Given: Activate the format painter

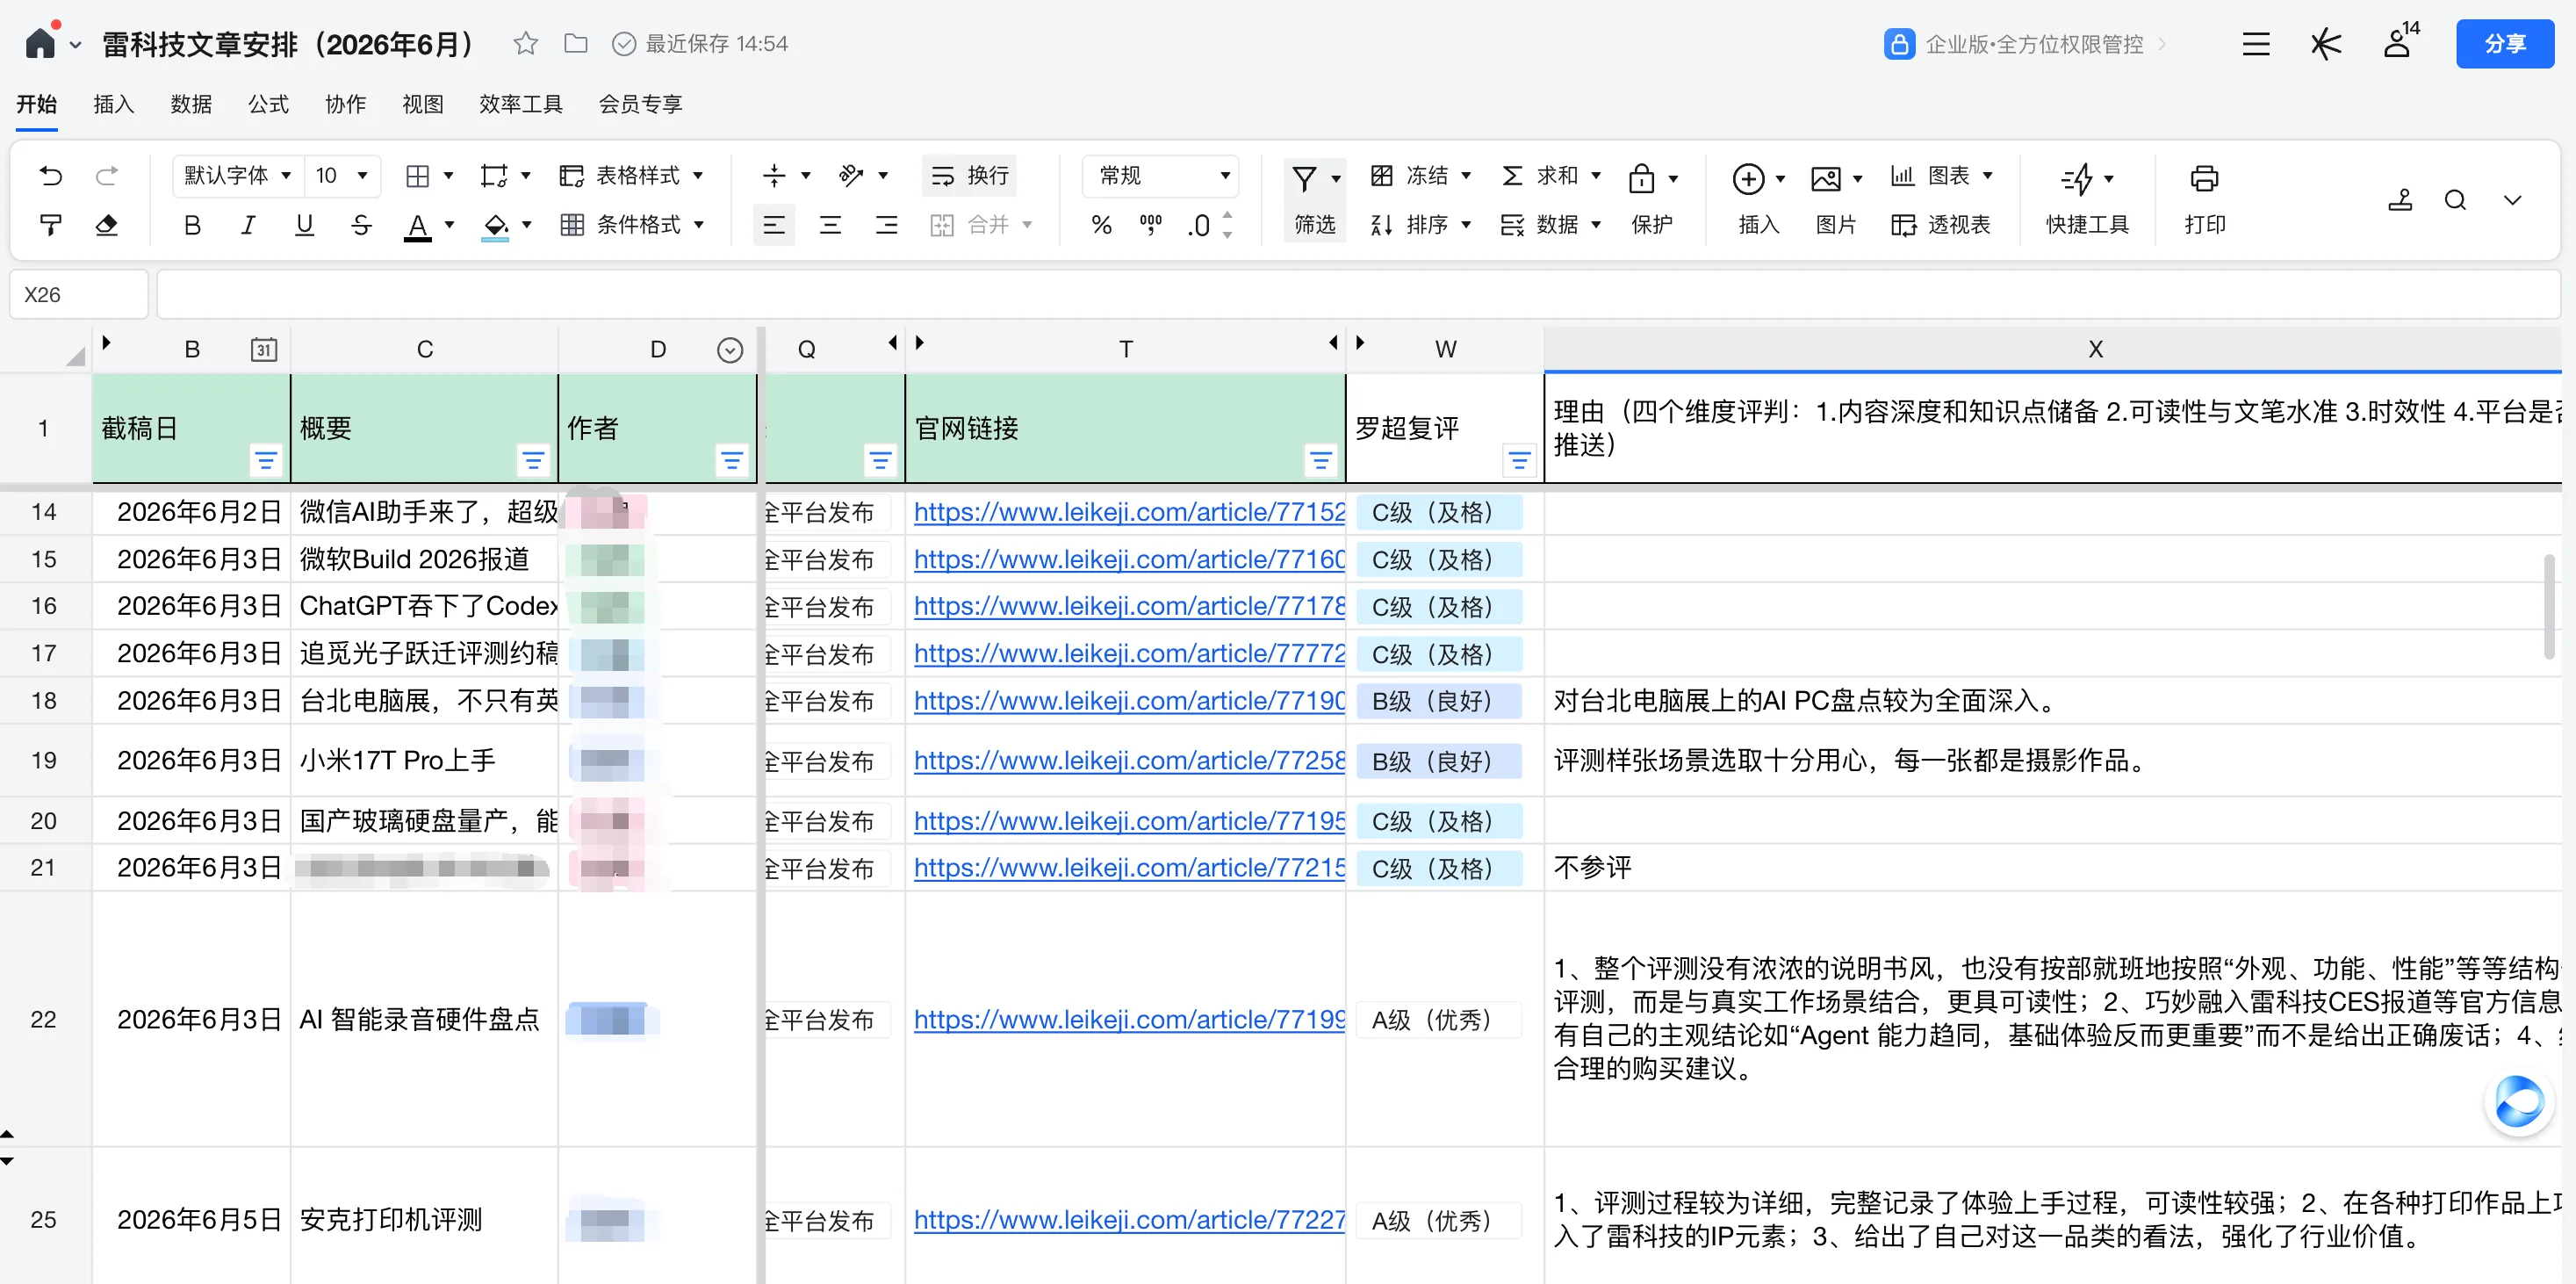Looking at the screenshot, I should pyautogui.click(x=51, y=225).
